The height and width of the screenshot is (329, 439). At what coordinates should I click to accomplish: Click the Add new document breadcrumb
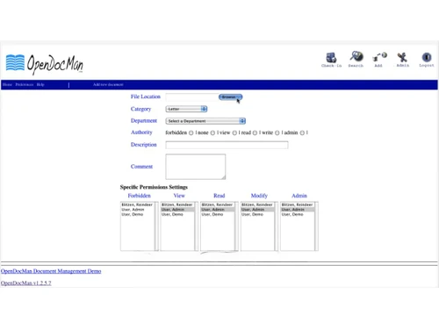pyautogui.click(x=108, y=84)
